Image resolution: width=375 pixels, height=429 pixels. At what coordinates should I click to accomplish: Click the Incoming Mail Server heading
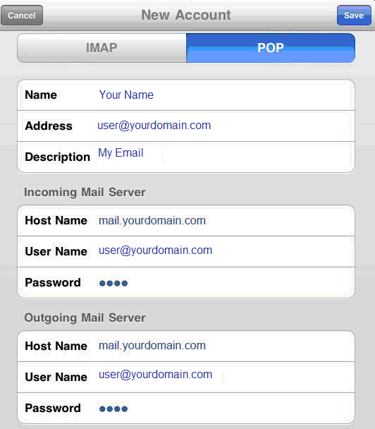pos(85,192)
